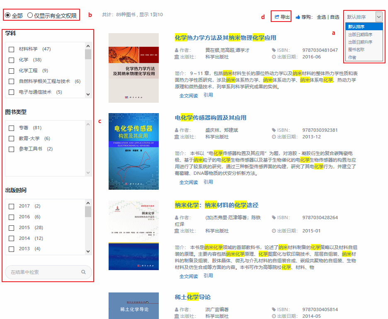Select the 仅显示有全文权限 radio button
The width and height of the screenshot is (388, 319).
coord(30,15)
